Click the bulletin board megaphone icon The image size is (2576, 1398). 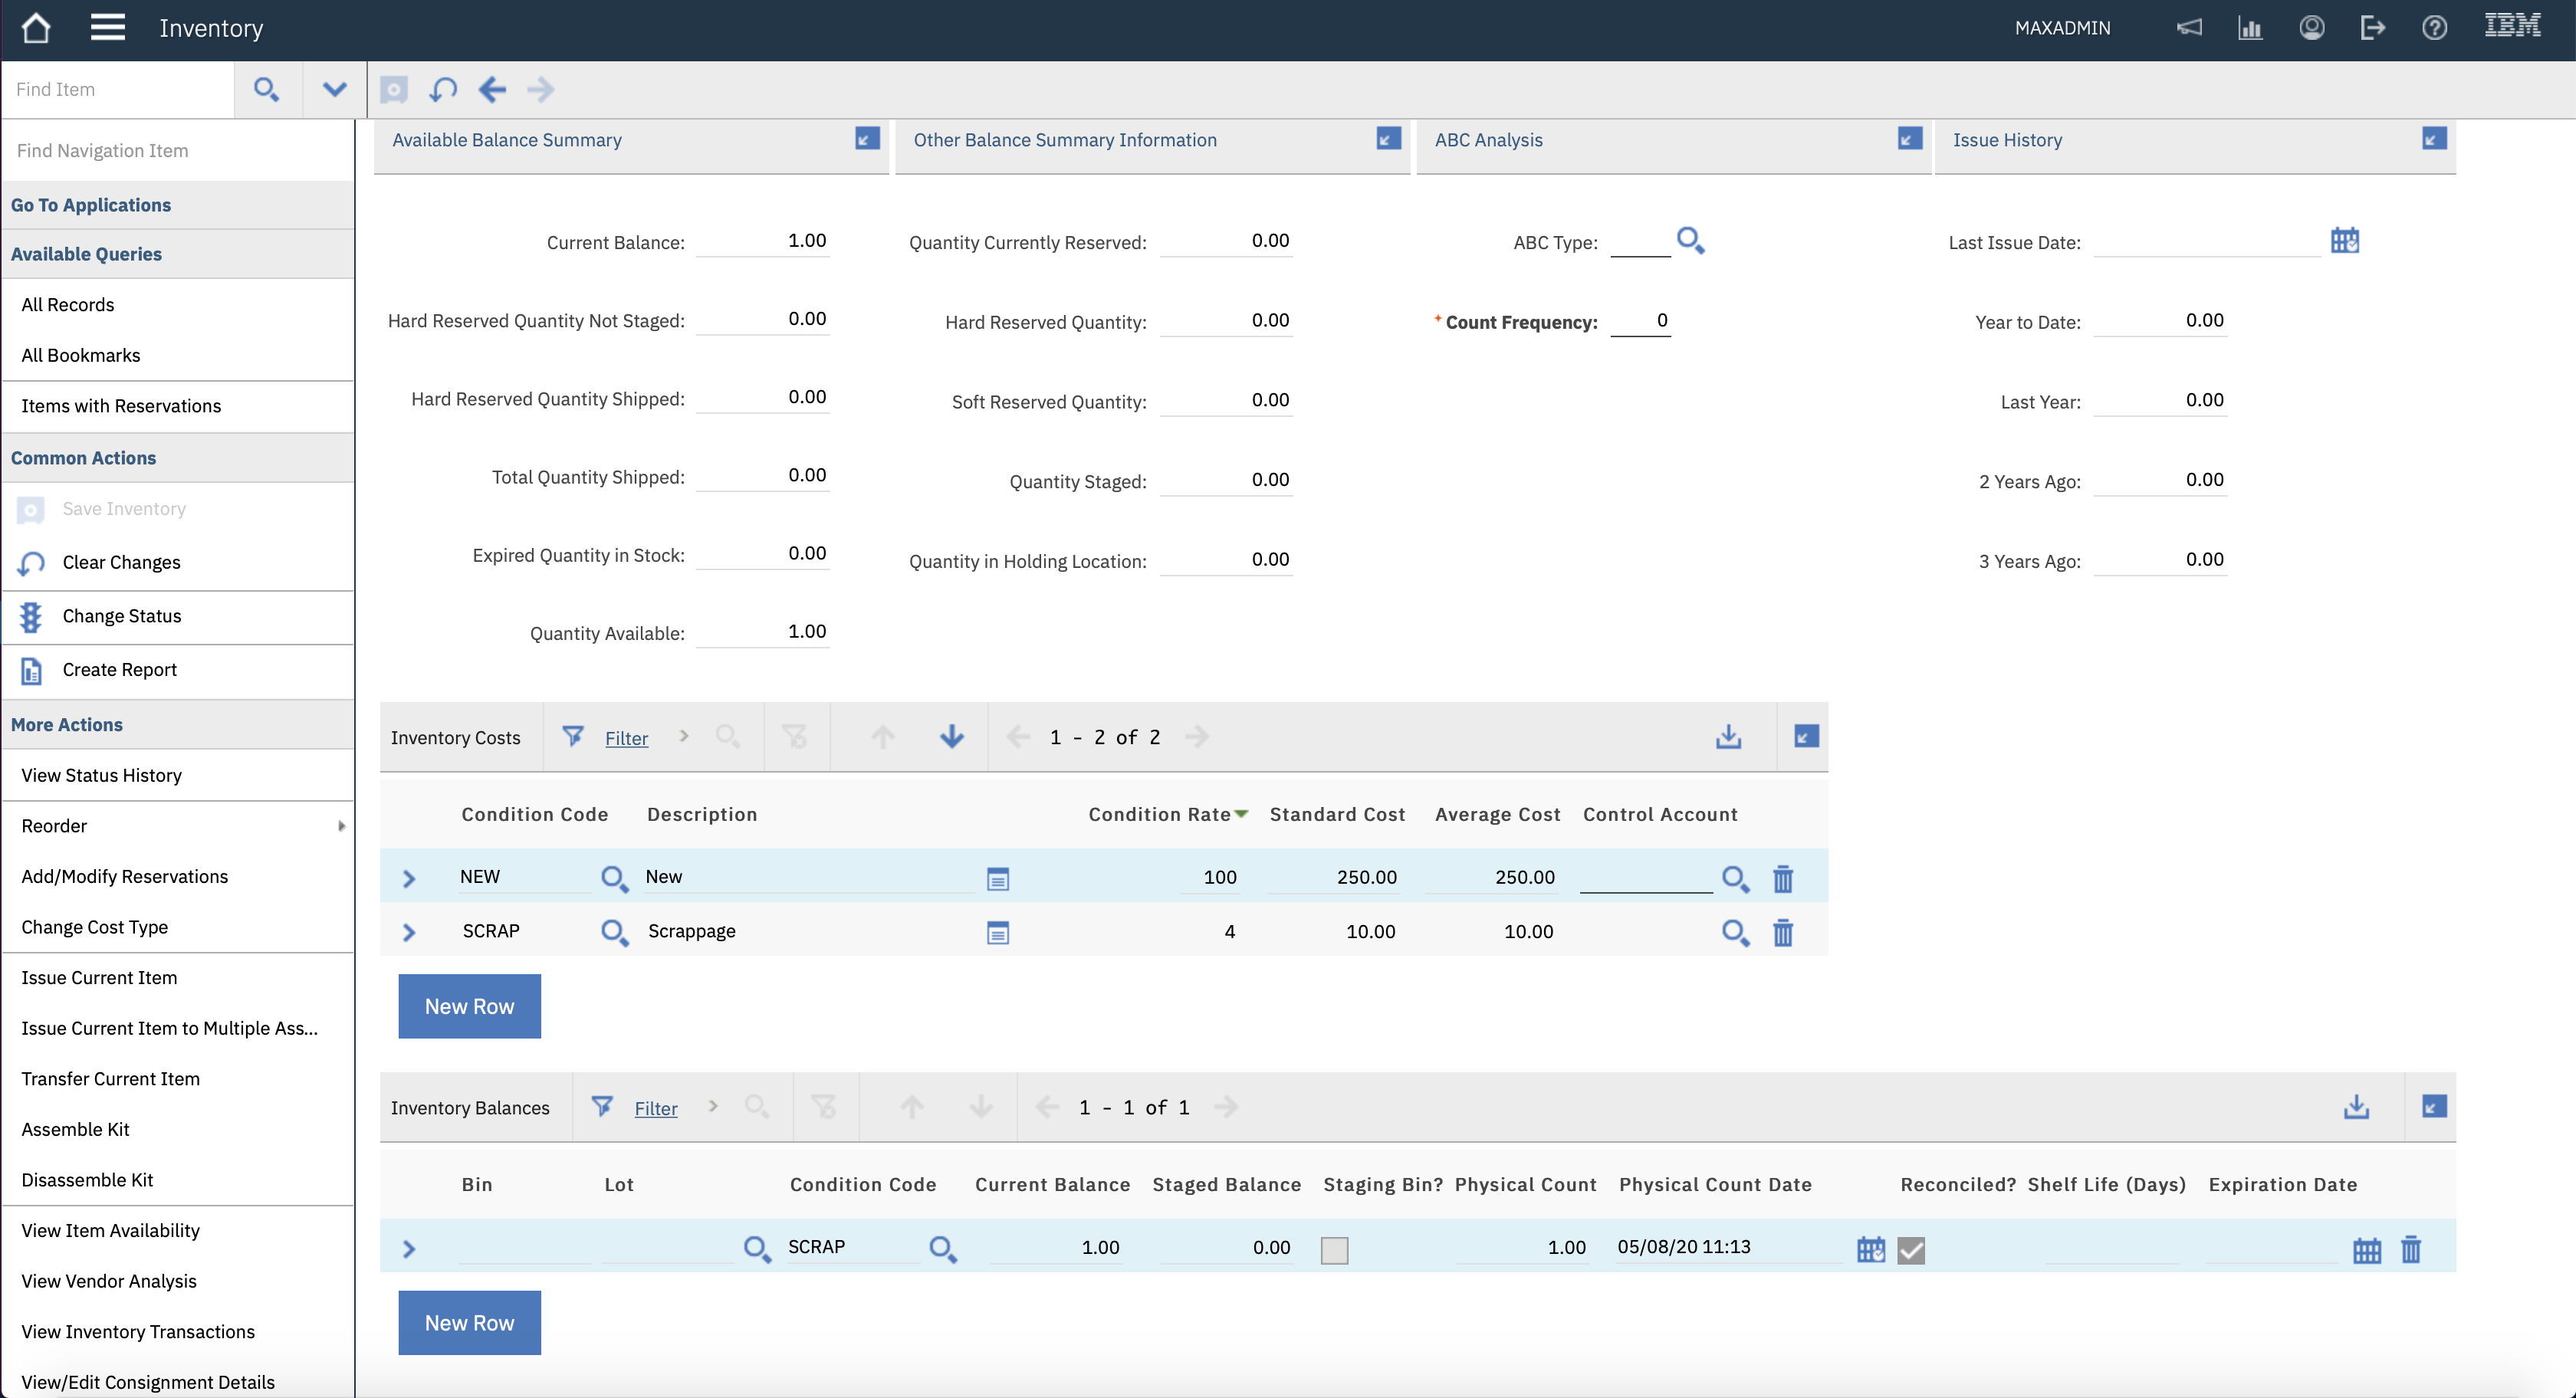(x=2189, y=28)
